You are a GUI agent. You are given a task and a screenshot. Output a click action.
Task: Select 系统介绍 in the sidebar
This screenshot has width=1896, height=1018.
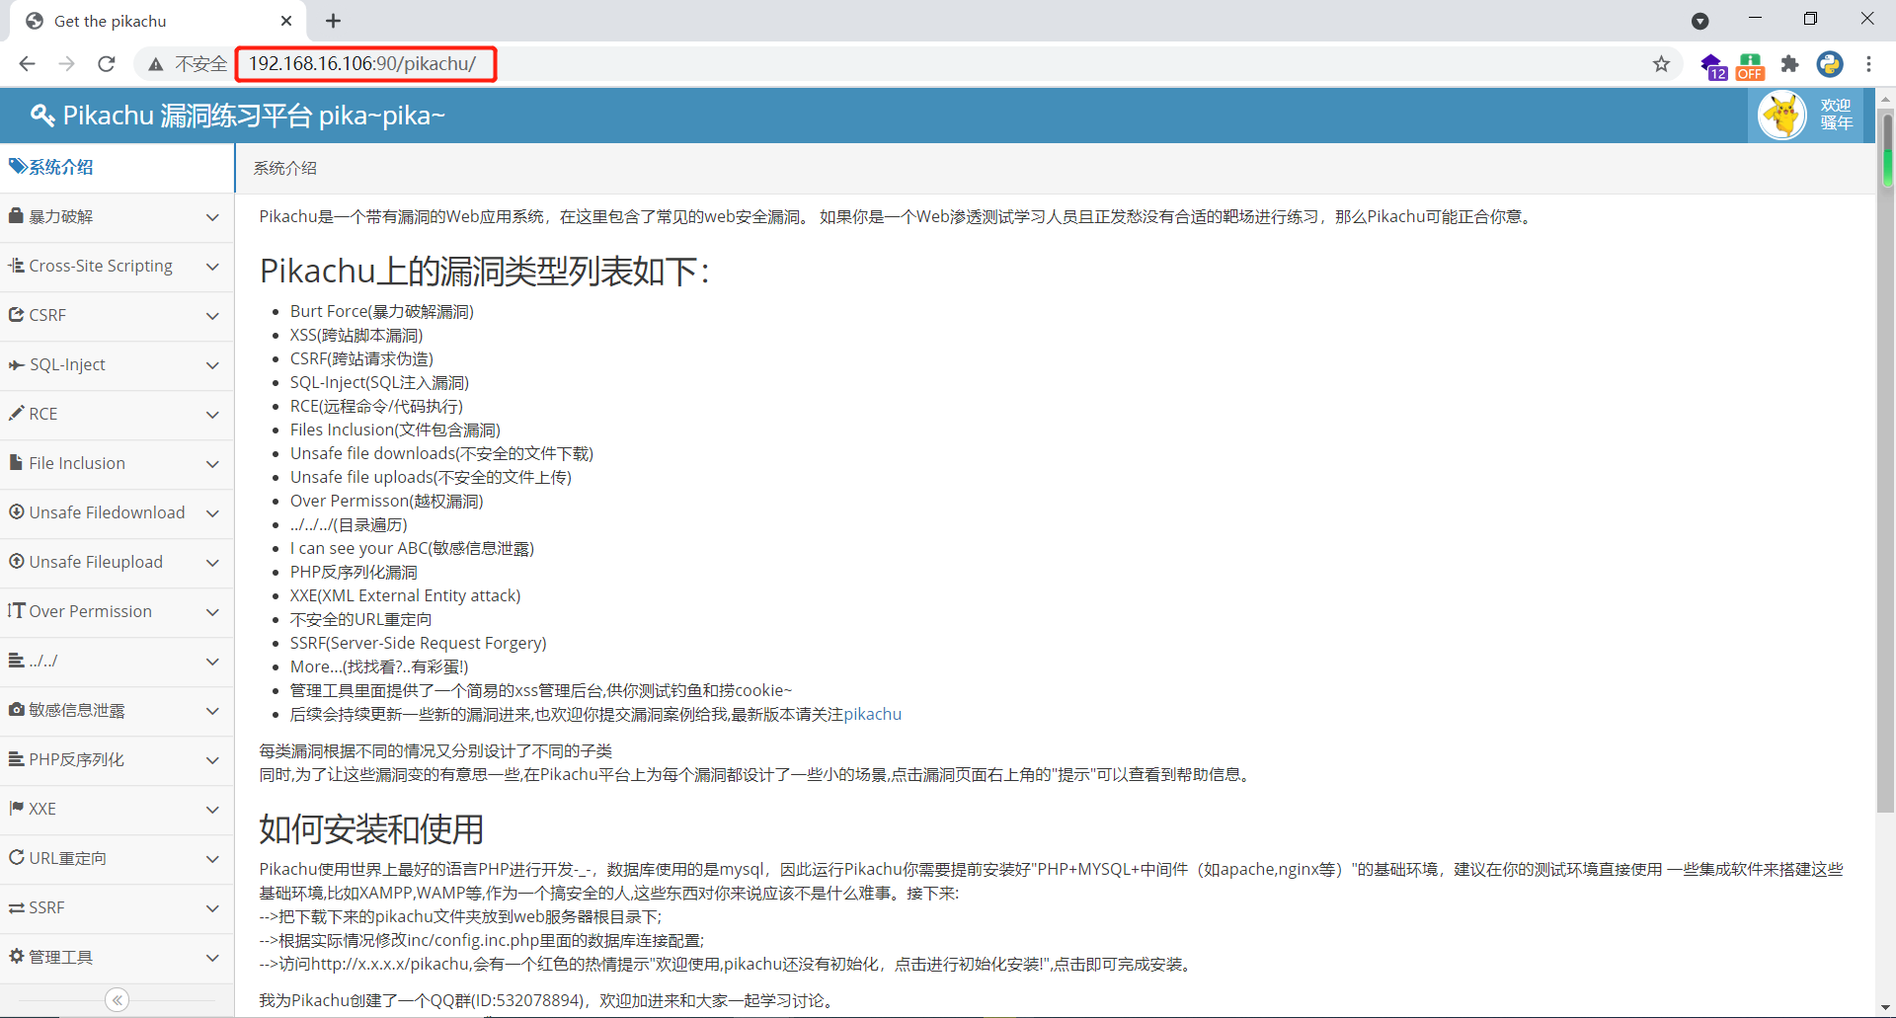coord(117,167)
